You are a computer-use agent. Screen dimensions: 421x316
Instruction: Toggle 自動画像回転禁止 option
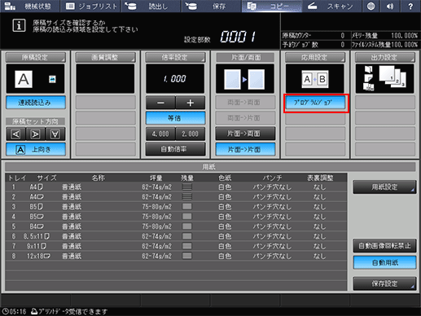tap(384, 246)
